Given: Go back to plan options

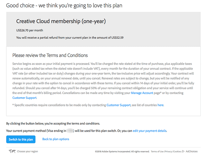Looking at the screenshot, I should 56,139.
